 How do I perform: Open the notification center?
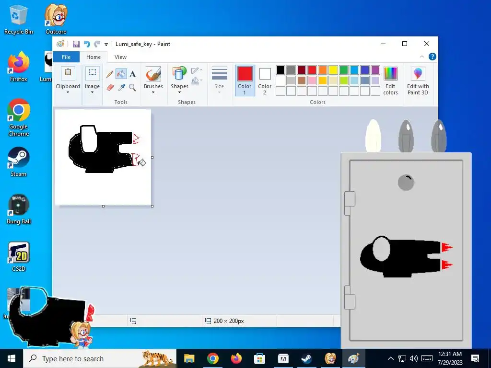point(475,358)
